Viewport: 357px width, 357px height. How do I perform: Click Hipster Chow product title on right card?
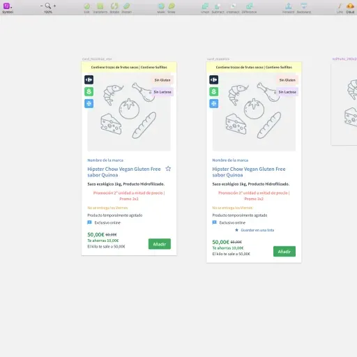click(249, 172)
